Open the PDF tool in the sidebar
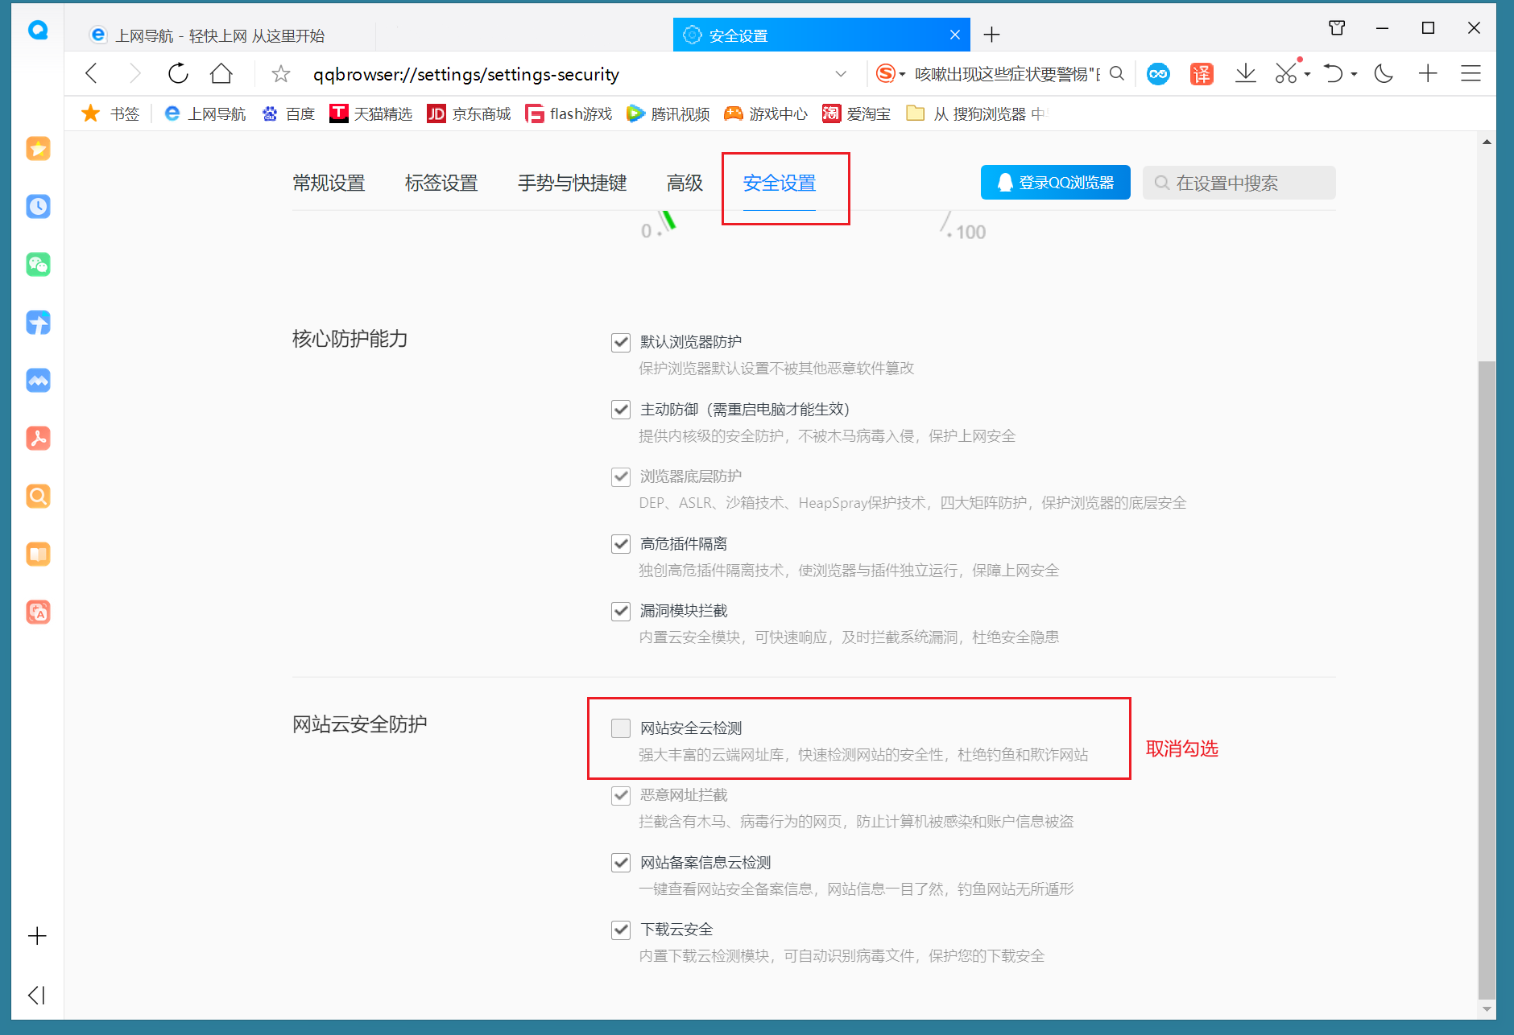 tap(37, 438)
